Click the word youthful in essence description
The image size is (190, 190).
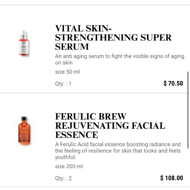click(x=66, y=157)
